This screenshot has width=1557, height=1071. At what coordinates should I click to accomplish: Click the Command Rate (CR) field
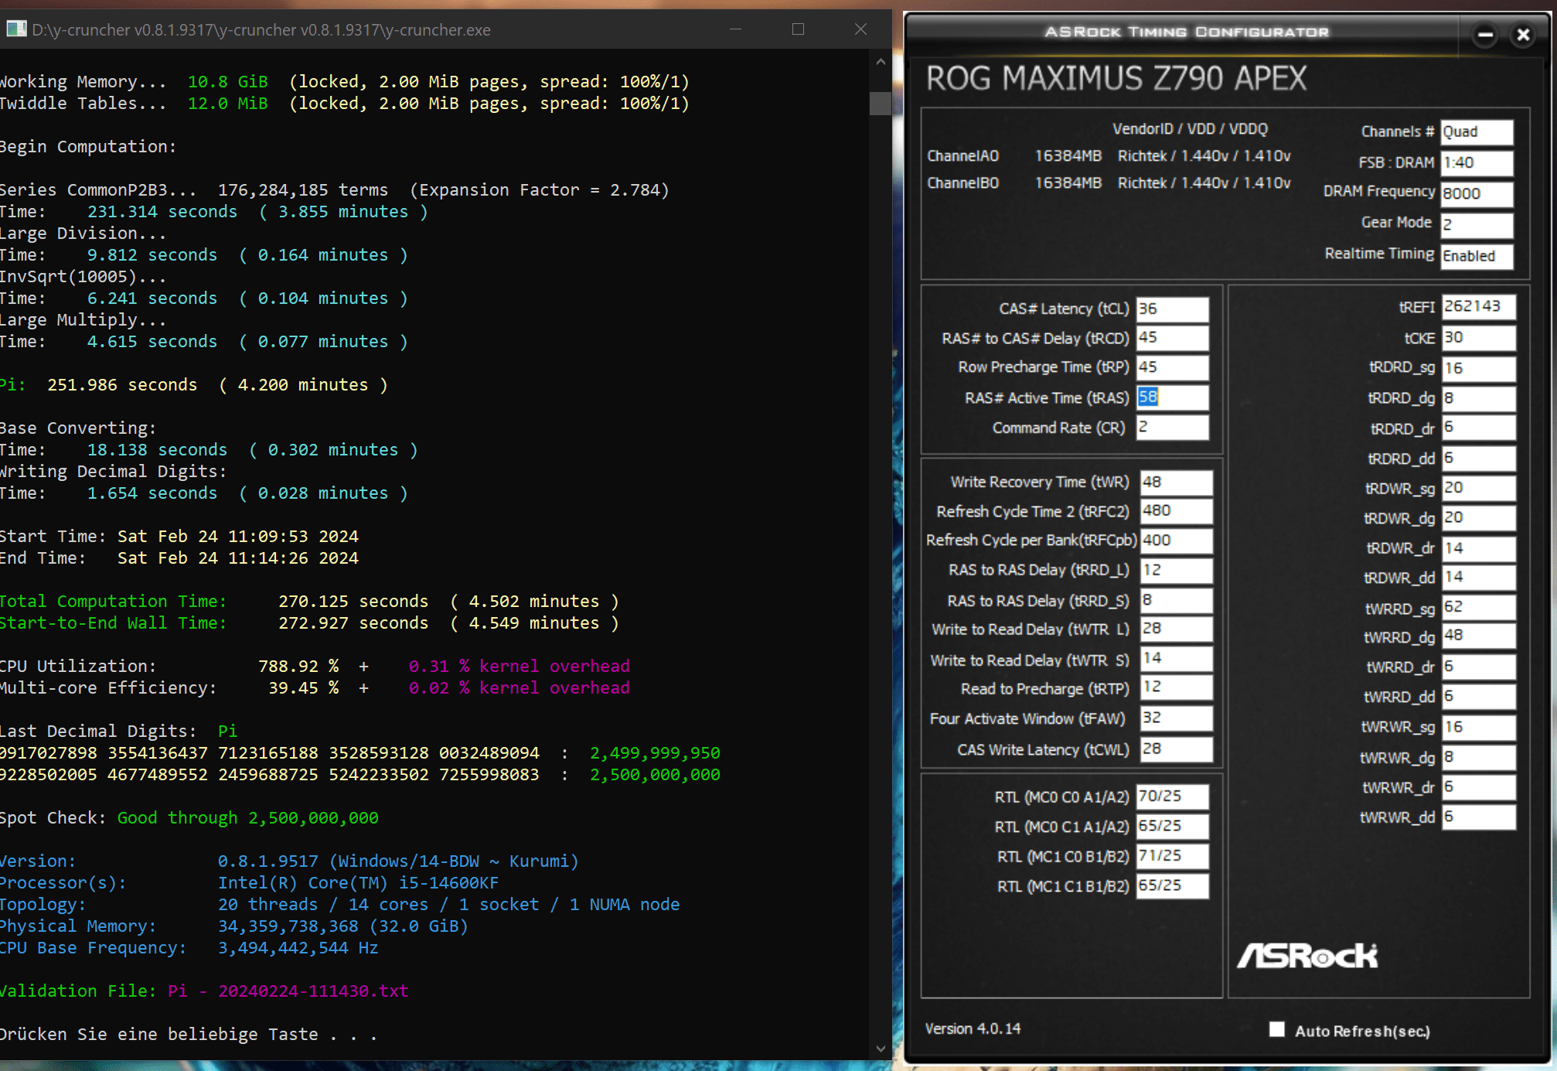click(x=1171, y=427)
